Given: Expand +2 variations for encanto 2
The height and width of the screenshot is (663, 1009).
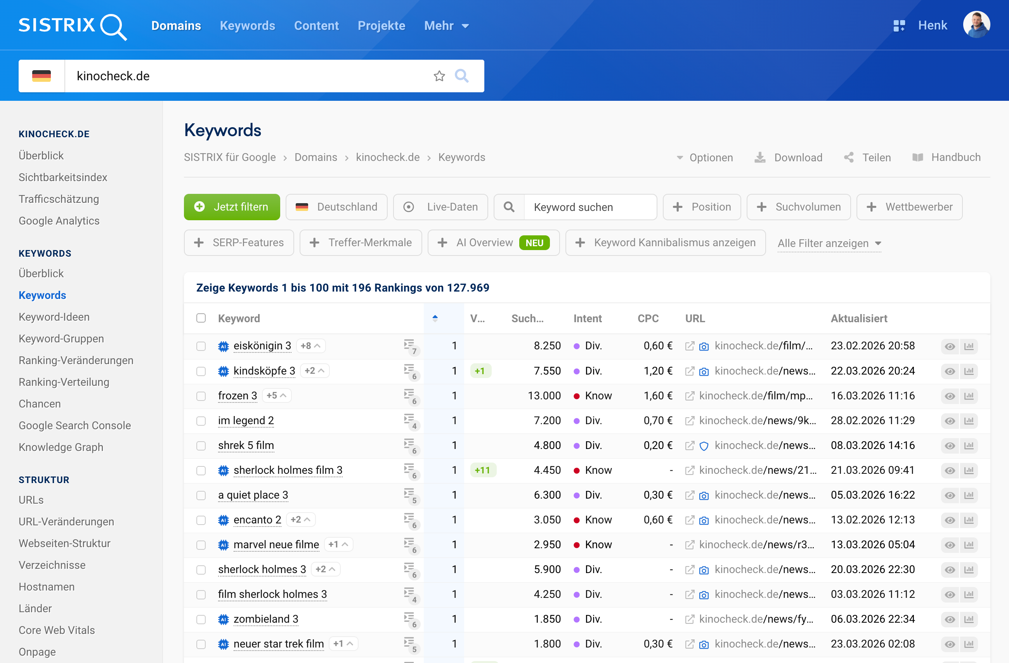Looking at the screenshot, I should tap(301, 520).
